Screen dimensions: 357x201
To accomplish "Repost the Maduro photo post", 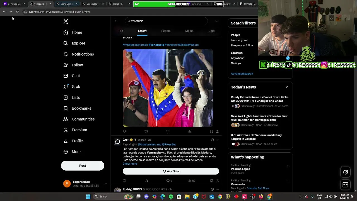I will pos(146,131).
